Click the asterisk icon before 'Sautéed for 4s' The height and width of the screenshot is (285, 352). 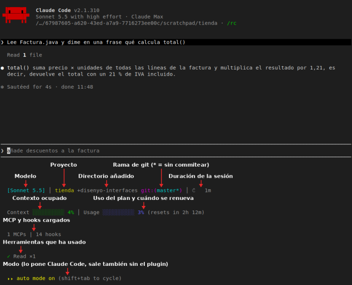2,87
